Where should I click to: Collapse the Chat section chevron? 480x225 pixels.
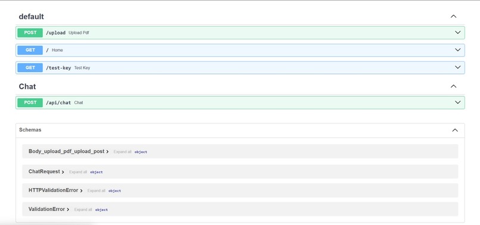pos(453,86)
